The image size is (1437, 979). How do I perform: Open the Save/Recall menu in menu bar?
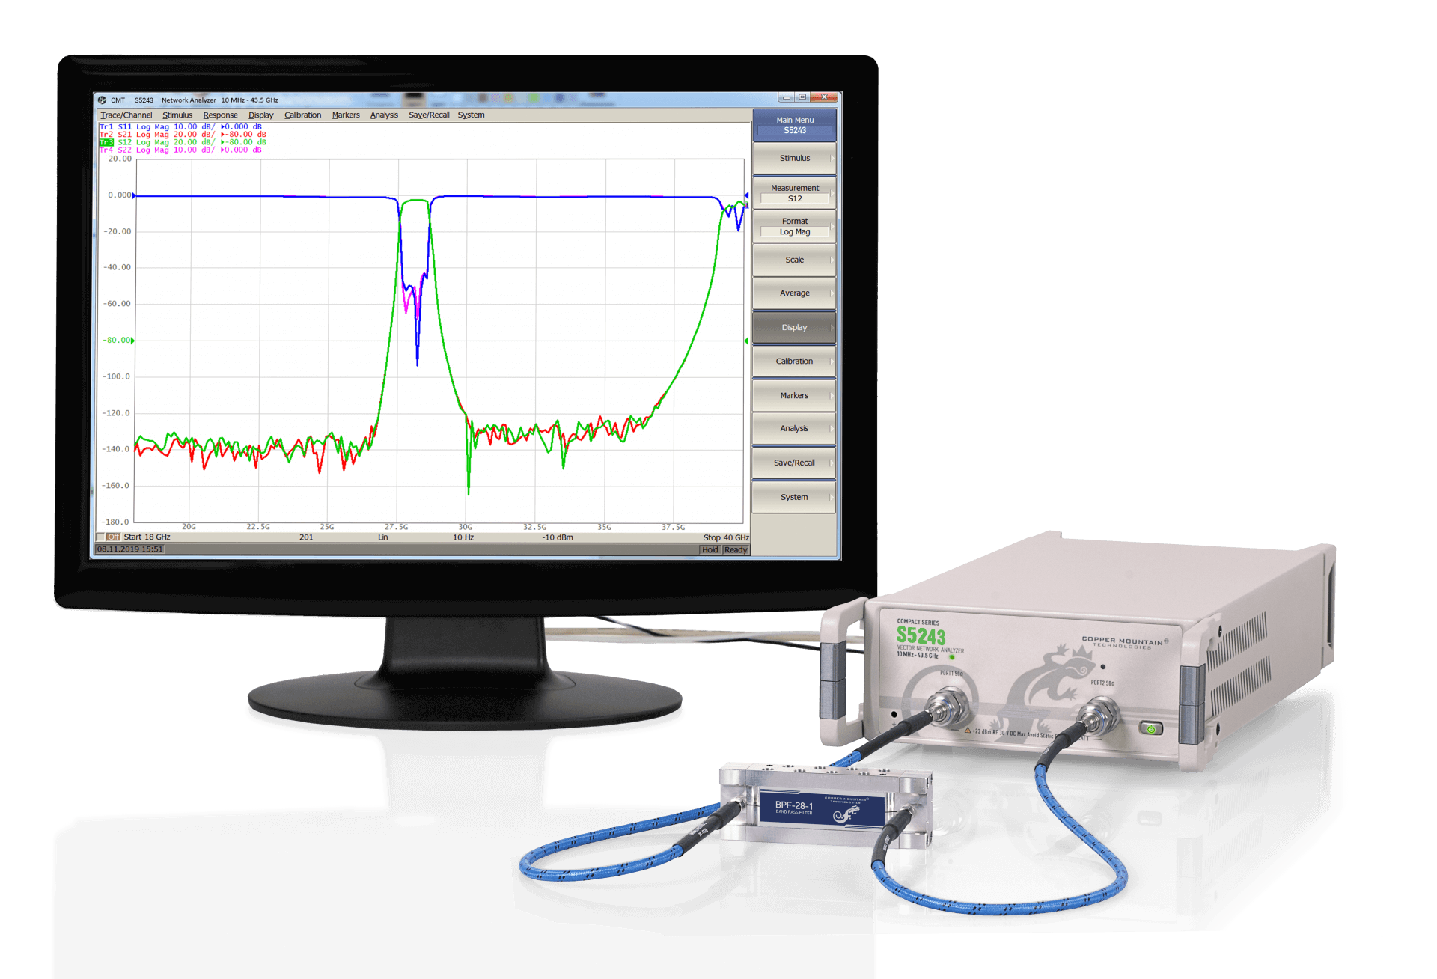(429, 115)
